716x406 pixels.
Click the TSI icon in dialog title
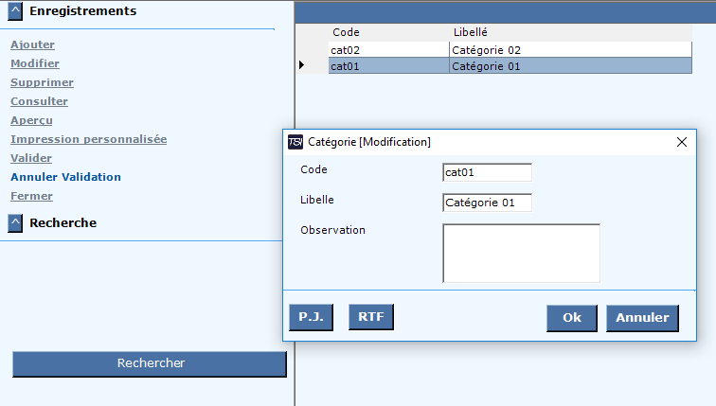click(x=295, y=142)
